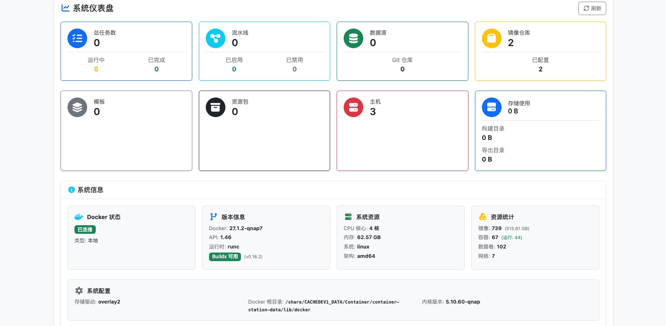666x326 pixels.
Task: Click the 资源统计 heading
Action: coord(502,217)
